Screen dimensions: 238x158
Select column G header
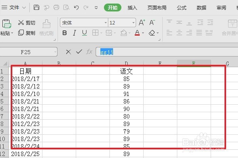coord(227,64)
